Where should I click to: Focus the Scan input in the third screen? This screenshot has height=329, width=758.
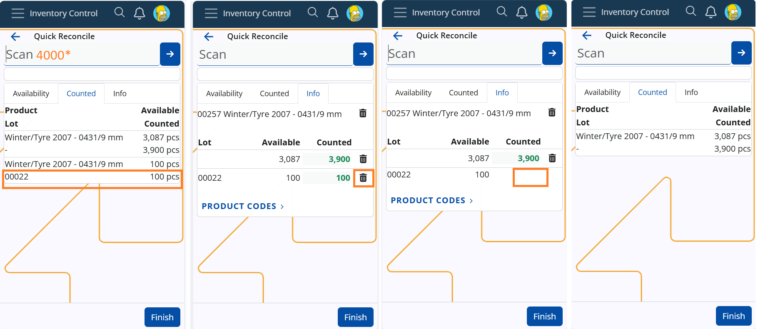pyautogui.click(x=464, y=54)
